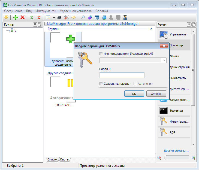The width and height of the screenshot is (199, 170).
Task: Click the green arrows refresh icon
Action: [x=32, y=17]
